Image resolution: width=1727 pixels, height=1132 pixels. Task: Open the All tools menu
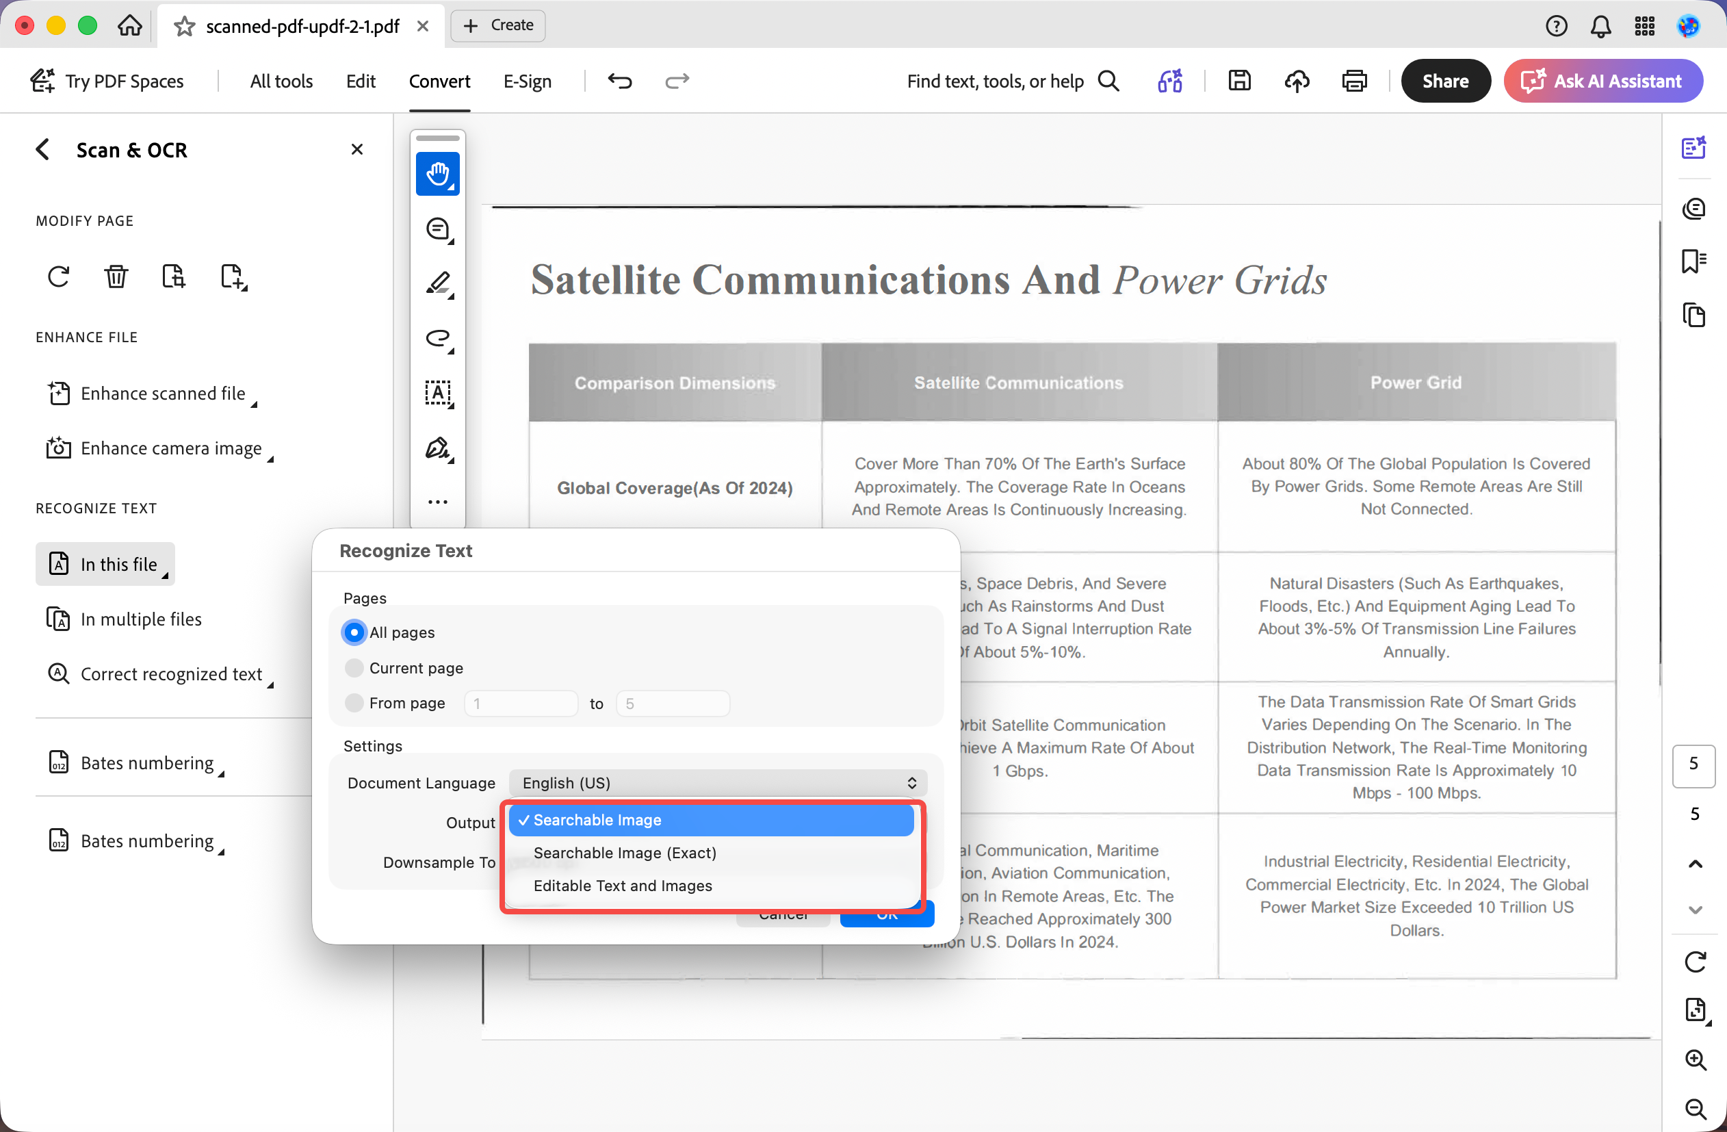click(x=281, y=81)
